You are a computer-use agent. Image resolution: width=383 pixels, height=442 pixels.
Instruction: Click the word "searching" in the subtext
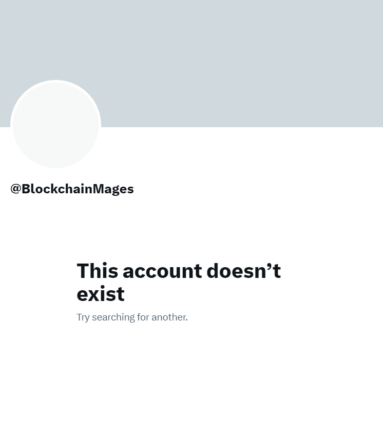(113, 318)
